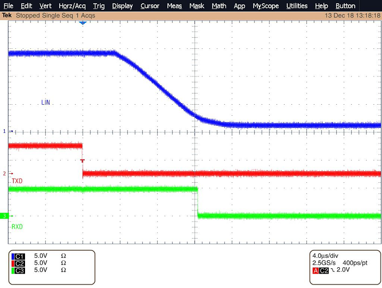Open the Meas menu
Image resolution: width=382 pixels, height=288 pixels.
click(174, 6)
